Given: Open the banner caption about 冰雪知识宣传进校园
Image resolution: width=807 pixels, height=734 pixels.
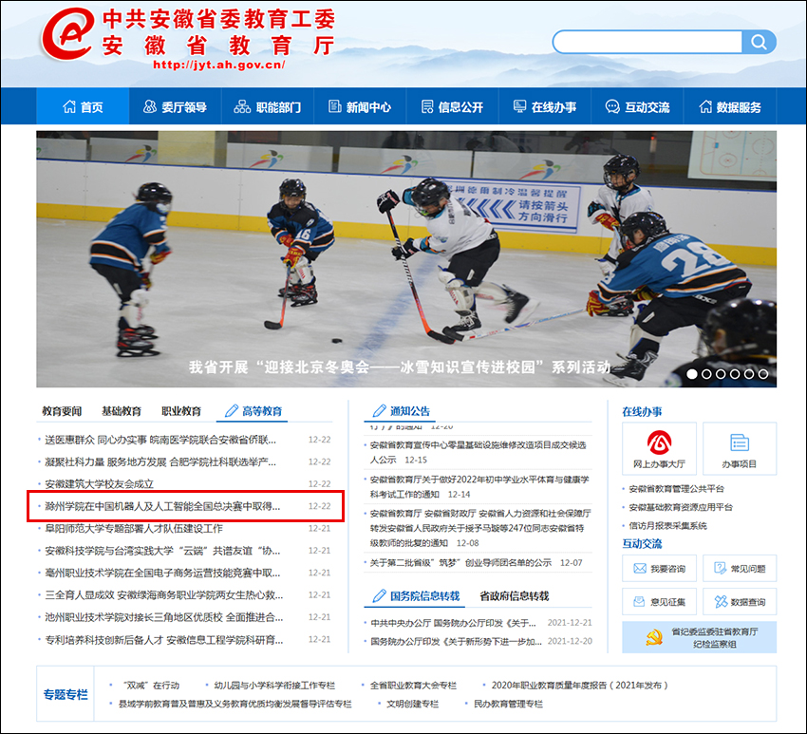Looking at the screenshot, I should click(x=400, y=367).
